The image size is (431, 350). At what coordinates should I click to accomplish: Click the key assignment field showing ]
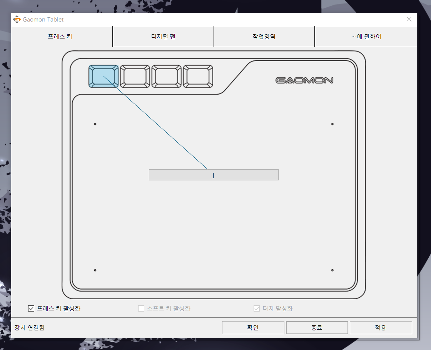pos(214,175)
